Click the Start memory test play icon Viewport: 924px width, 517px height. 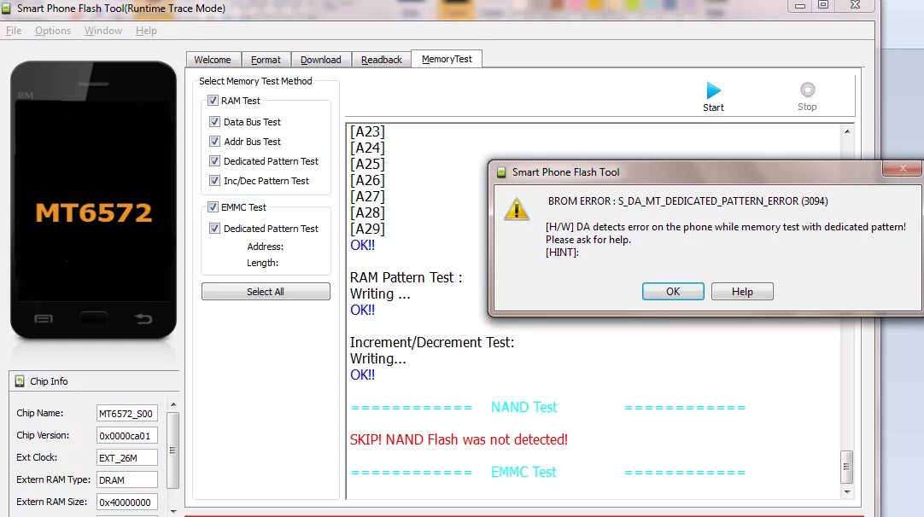pyautogui.click(x=714, y=90)
